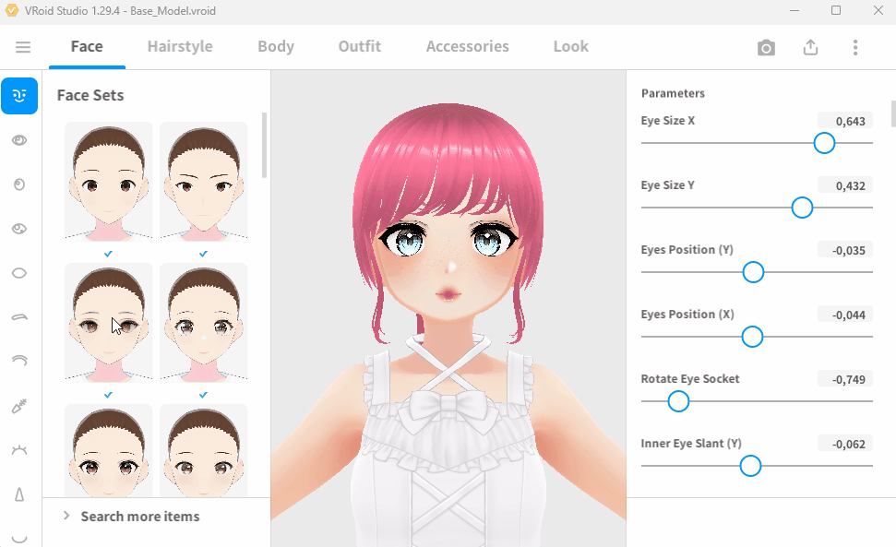Select the Face Sets category icon
Screen dimensions: 896x547
click(19, 96)
